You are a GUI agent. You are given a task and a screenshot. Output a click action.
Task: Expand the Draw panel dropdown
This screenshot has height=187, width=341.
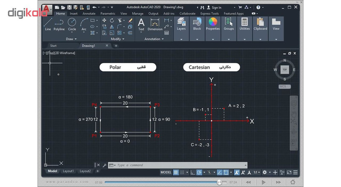coord(71,39)
